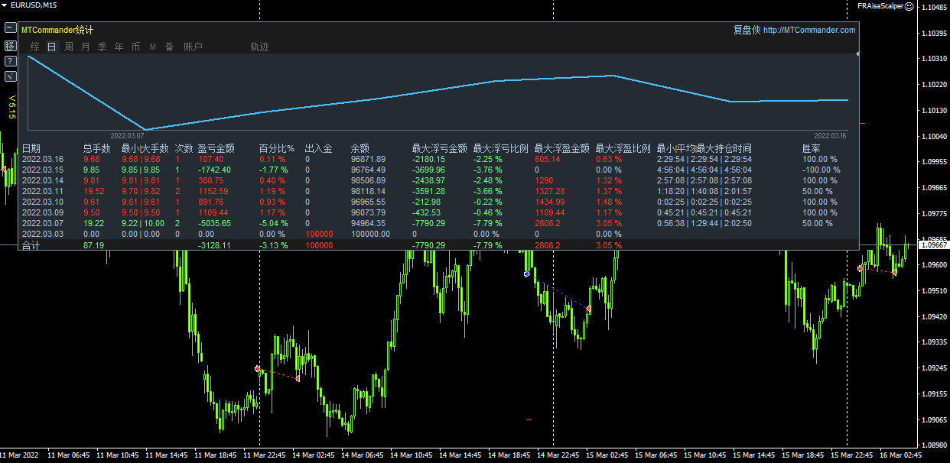950x463 pixels.
Task: Open the 月 monthly statistics tab
Action: click(85, 47)
